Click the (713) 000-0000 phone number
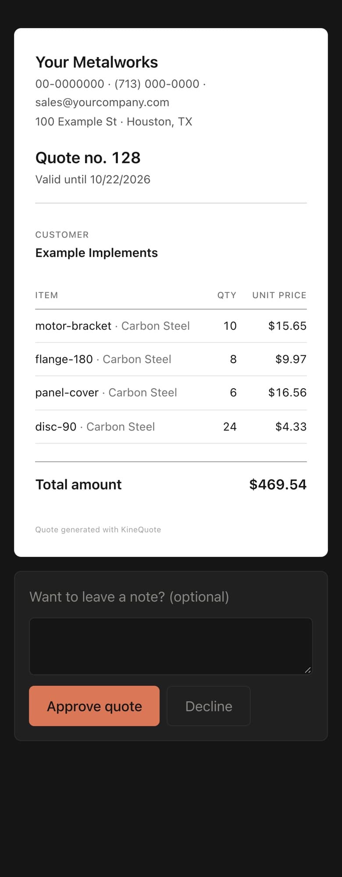The image size is (342, 877). coord(157,84)
